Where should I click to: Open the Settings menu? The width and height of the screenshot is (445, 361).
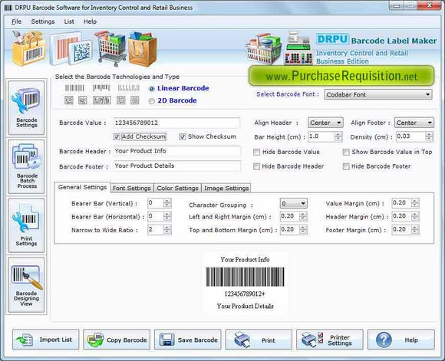43,21
